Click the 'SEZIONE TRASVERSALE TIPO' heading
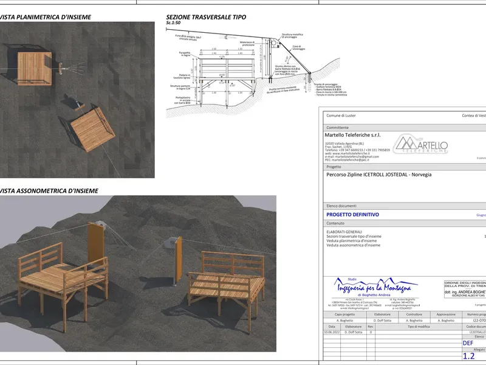 point(206,17)
